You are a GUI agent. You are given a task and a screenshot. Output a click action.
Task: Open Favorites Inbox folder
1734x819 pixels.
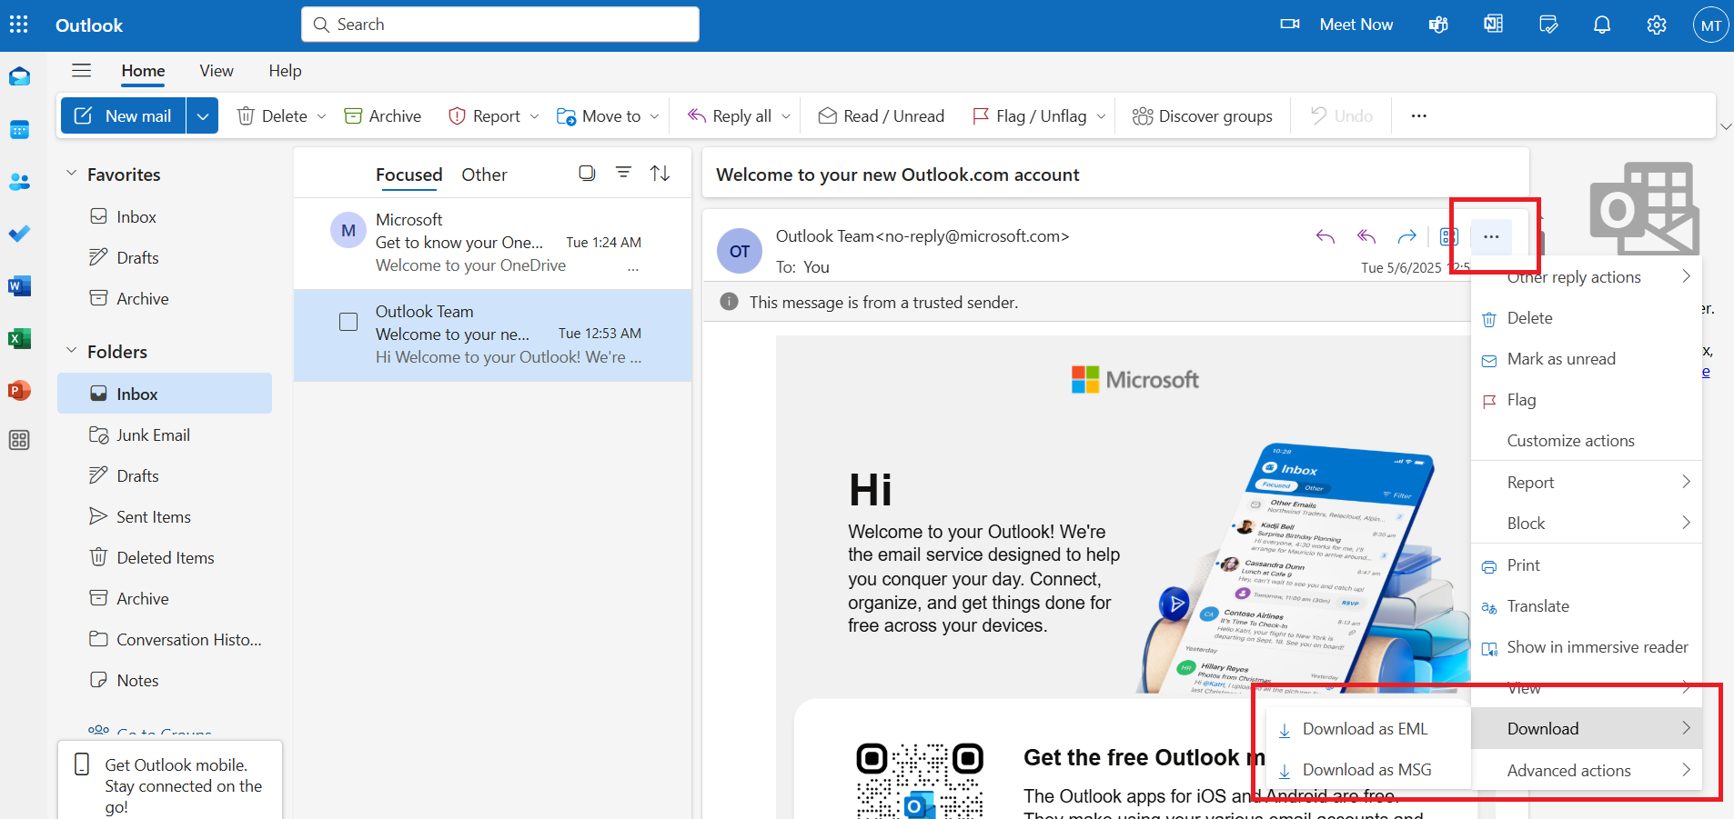coord(165,216)
